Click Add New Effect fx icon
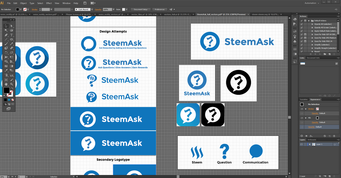This screenshot has width=341, height=178. [x=311, y=136]
